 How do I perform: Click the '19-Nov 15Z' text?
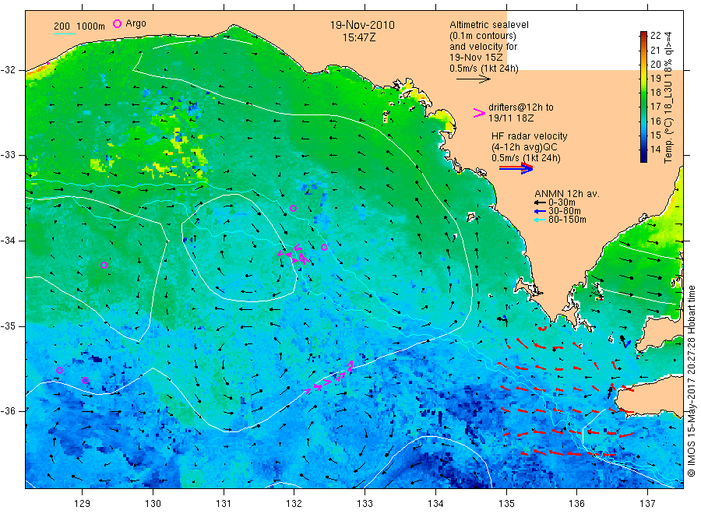[476, 57]
